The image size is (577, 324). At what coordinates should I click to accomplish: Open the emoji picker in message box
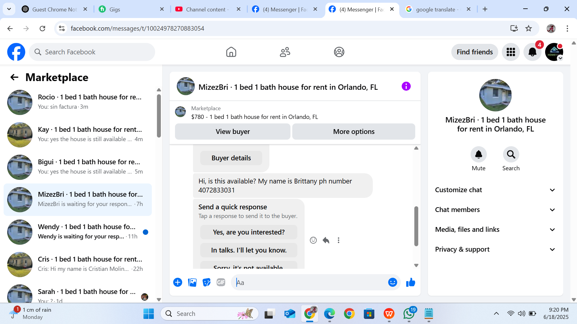point(392,282)
